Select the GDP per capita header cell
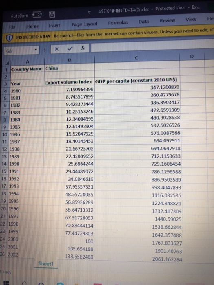 coord(137,81)
